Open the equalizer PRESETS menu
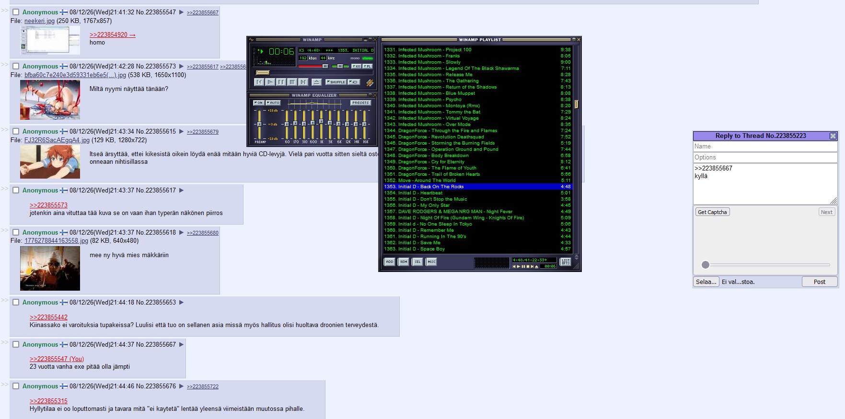This screenshot has width=845, height=419. 360,102
